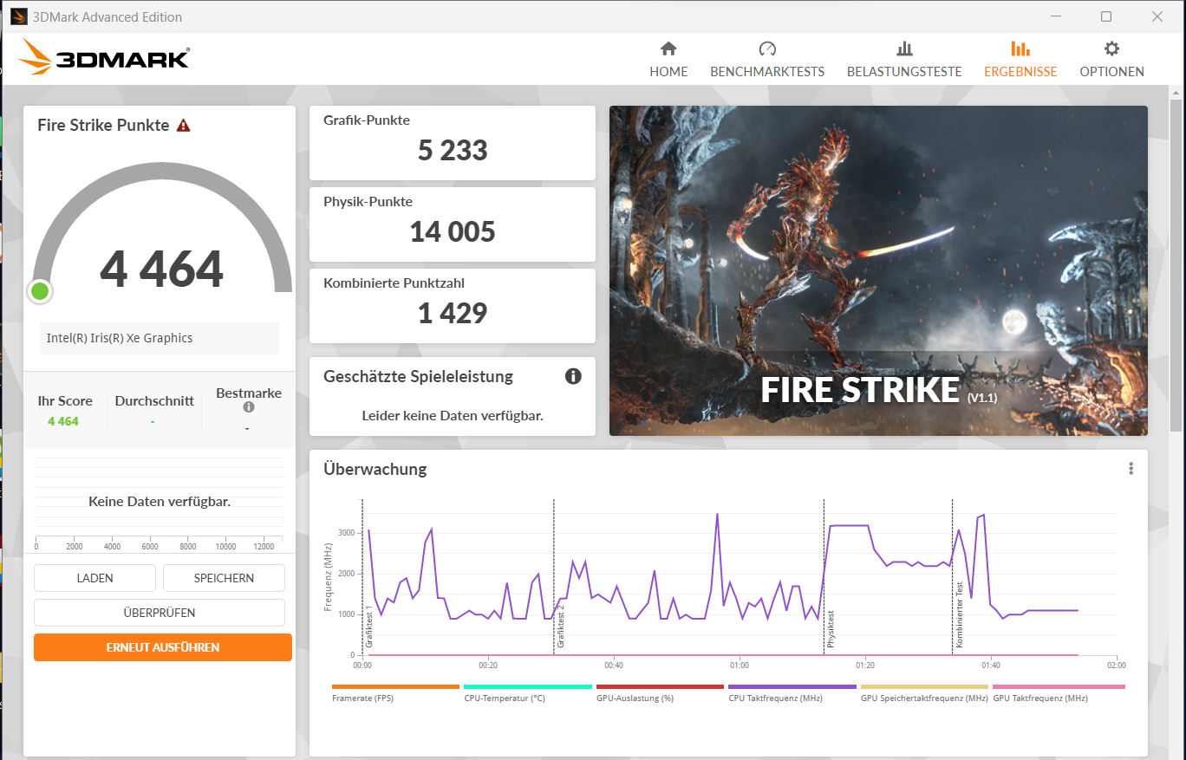Image resolution: width=1186 pixels, height=760 pixels.
Task: Click the Home house icon
Action: pos(668,49)
